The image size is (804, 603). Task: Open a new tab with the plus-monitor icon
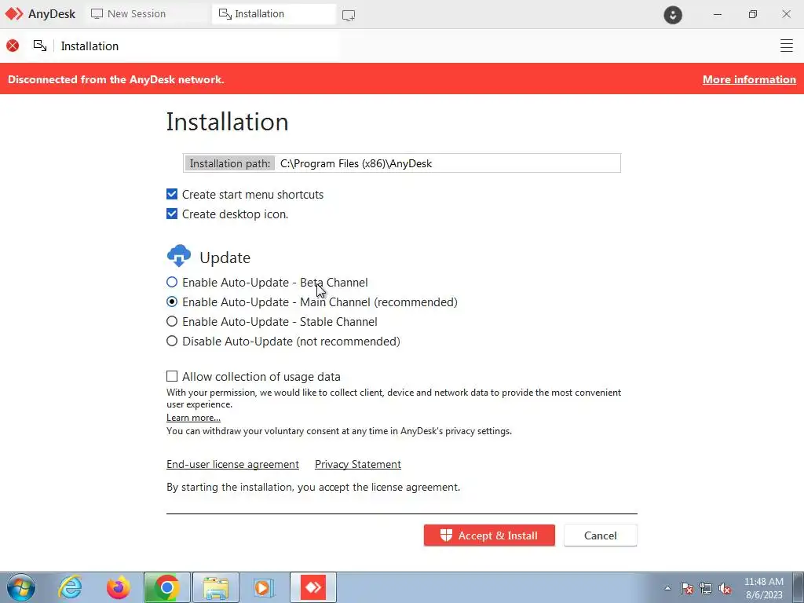click(348, 16)
